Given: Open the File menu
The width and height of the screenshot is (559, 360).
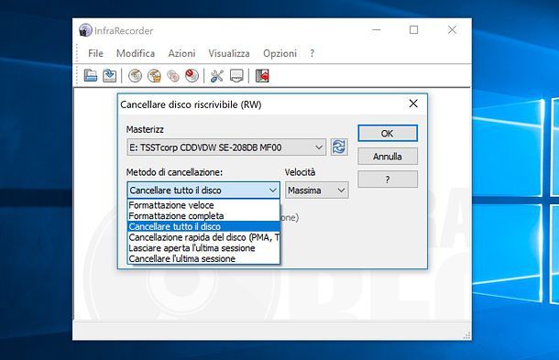Looking at the screenshot, I should click(95, 53).
